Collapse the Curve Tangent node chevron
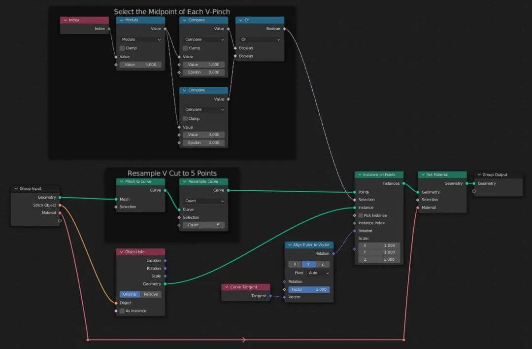The width and height of the screenshot is (532, 349). coord(226,287)
